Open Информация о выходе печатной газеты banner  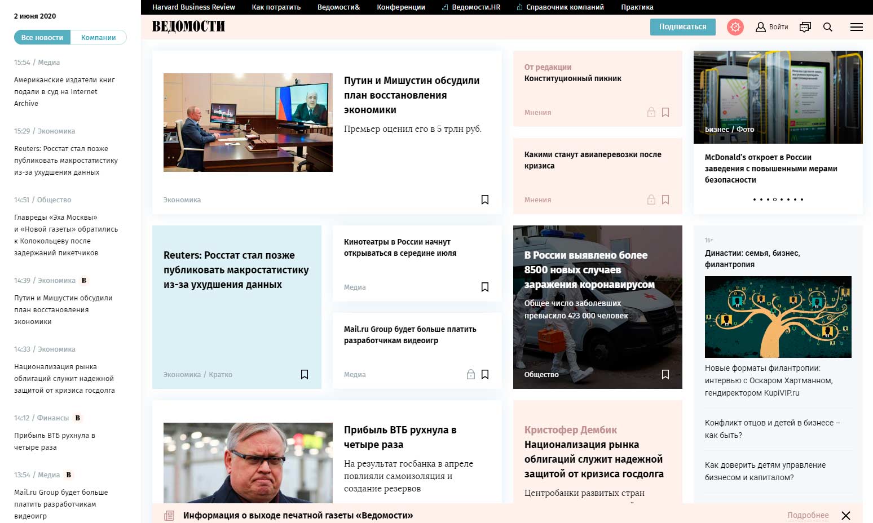298,515
